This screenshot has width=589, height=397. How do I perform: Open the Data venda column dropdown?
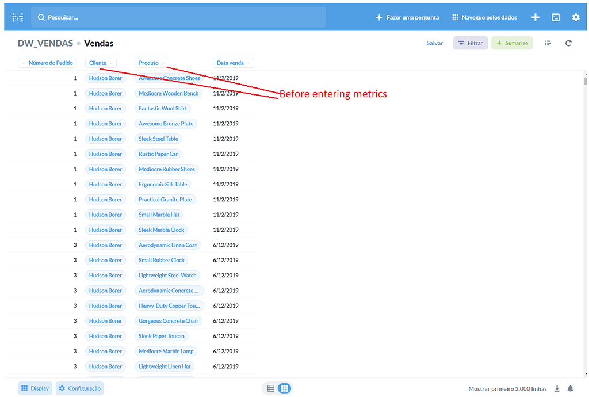(233, 63)
